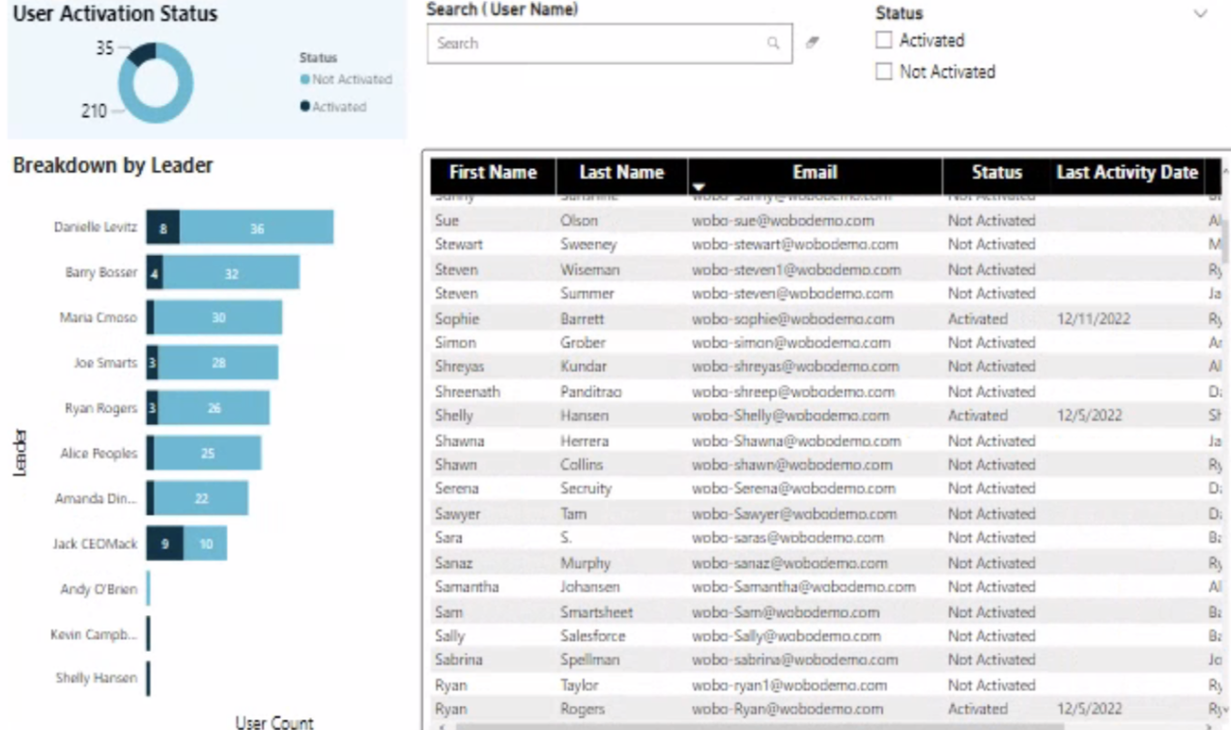
Task: Sort by Last Activity Date header
Action: click(1127, 174)
